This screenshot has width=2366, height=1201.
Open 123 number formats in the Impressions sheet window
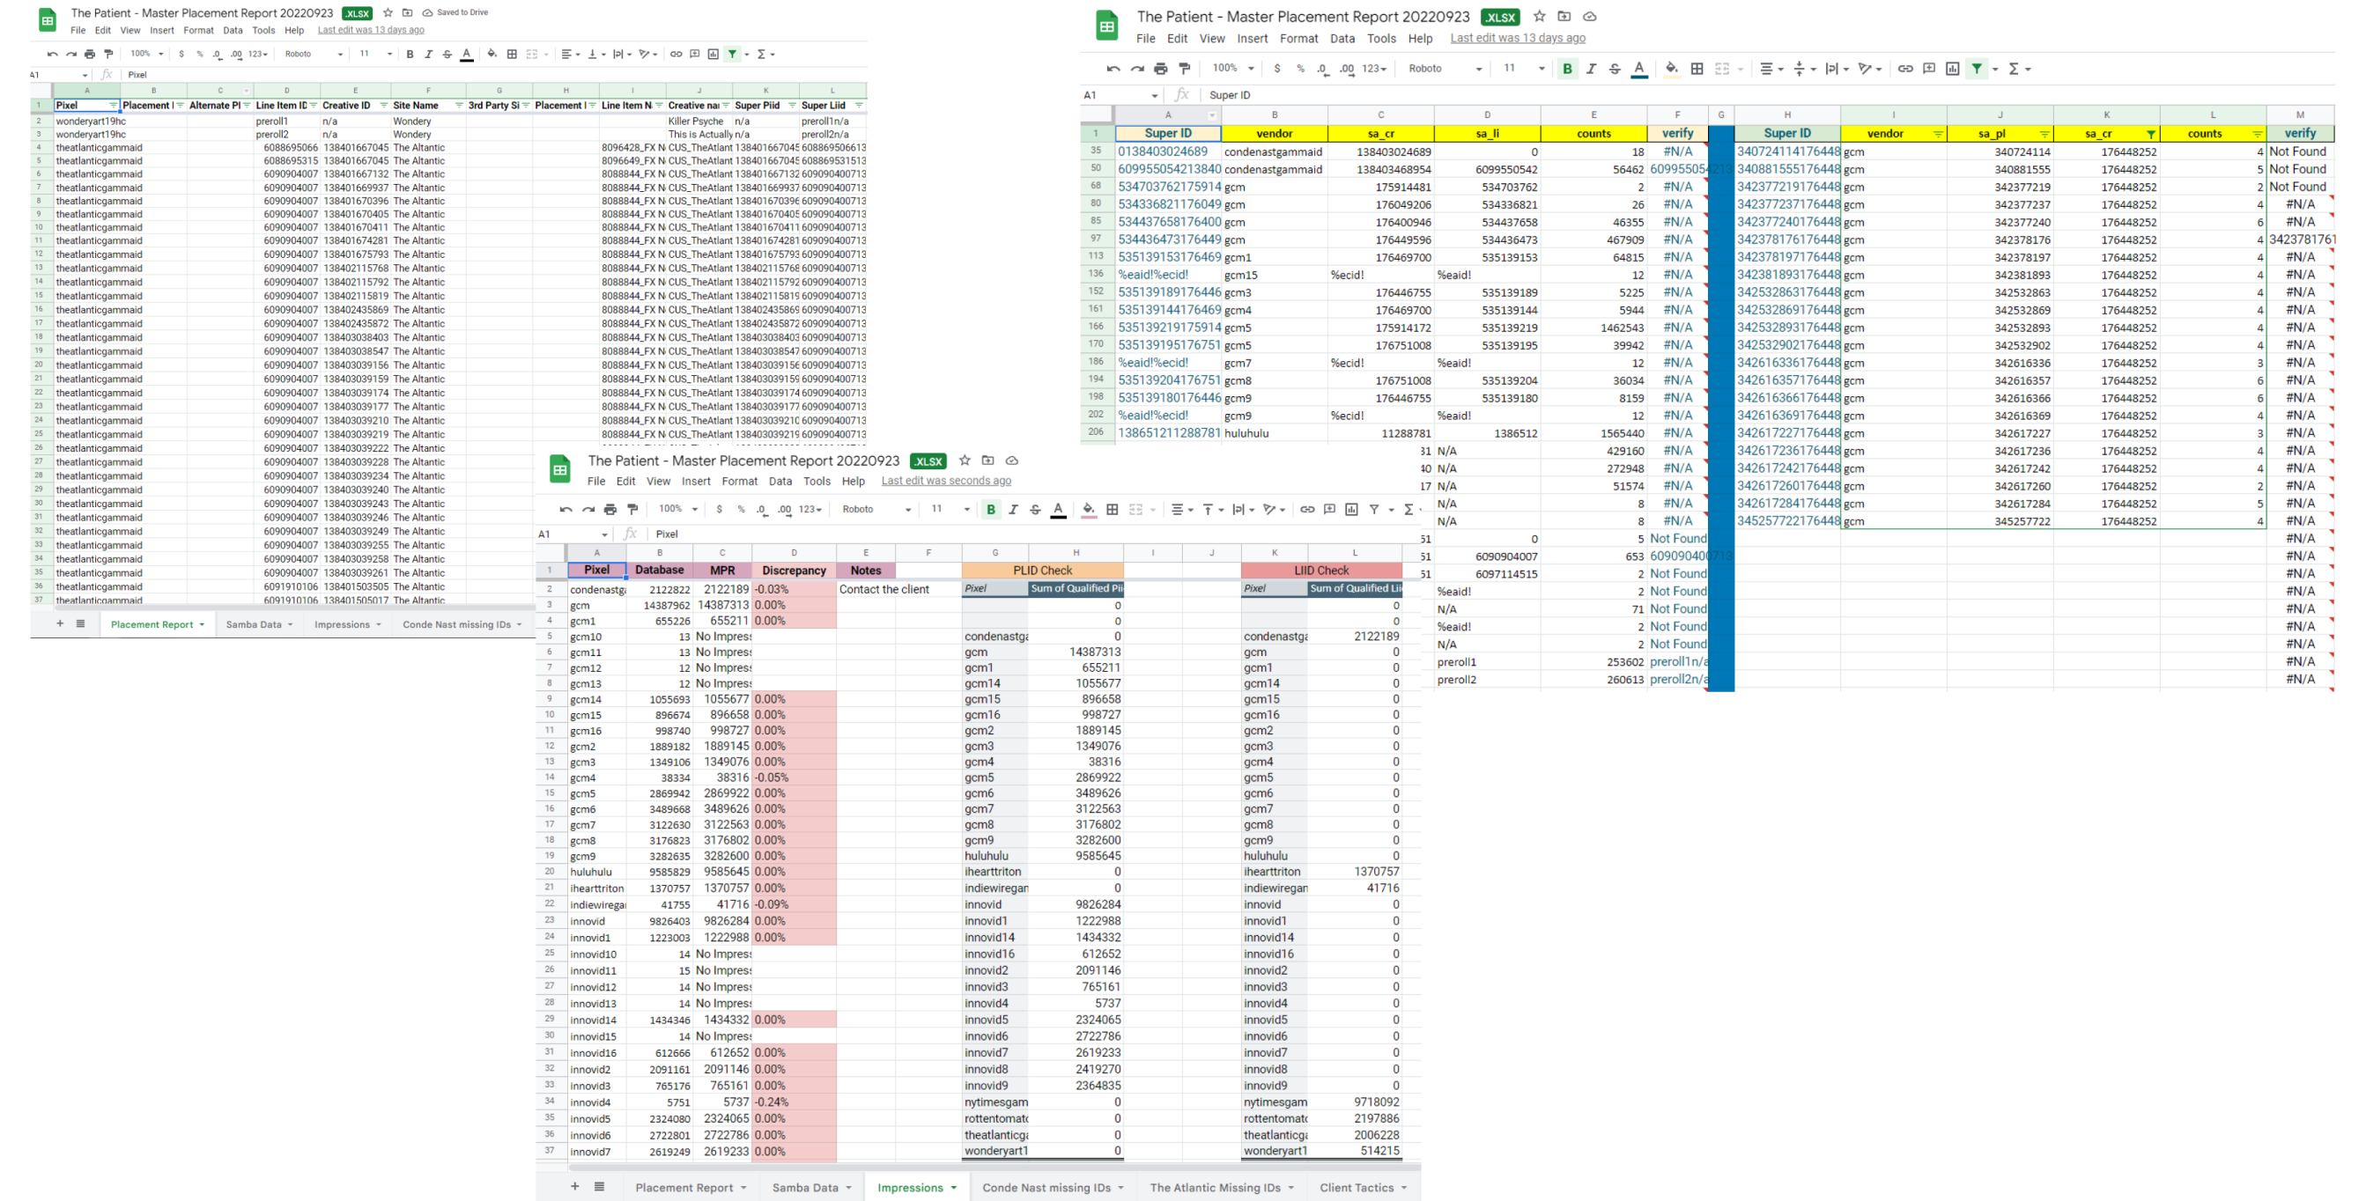(810, 510)
